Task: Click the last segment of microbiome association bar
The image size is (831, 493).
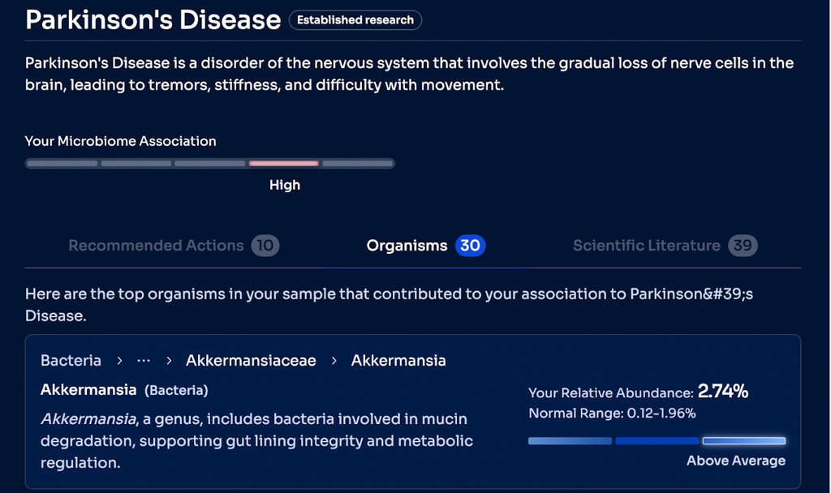Action: pyautogui.click(x=358, y=164)
